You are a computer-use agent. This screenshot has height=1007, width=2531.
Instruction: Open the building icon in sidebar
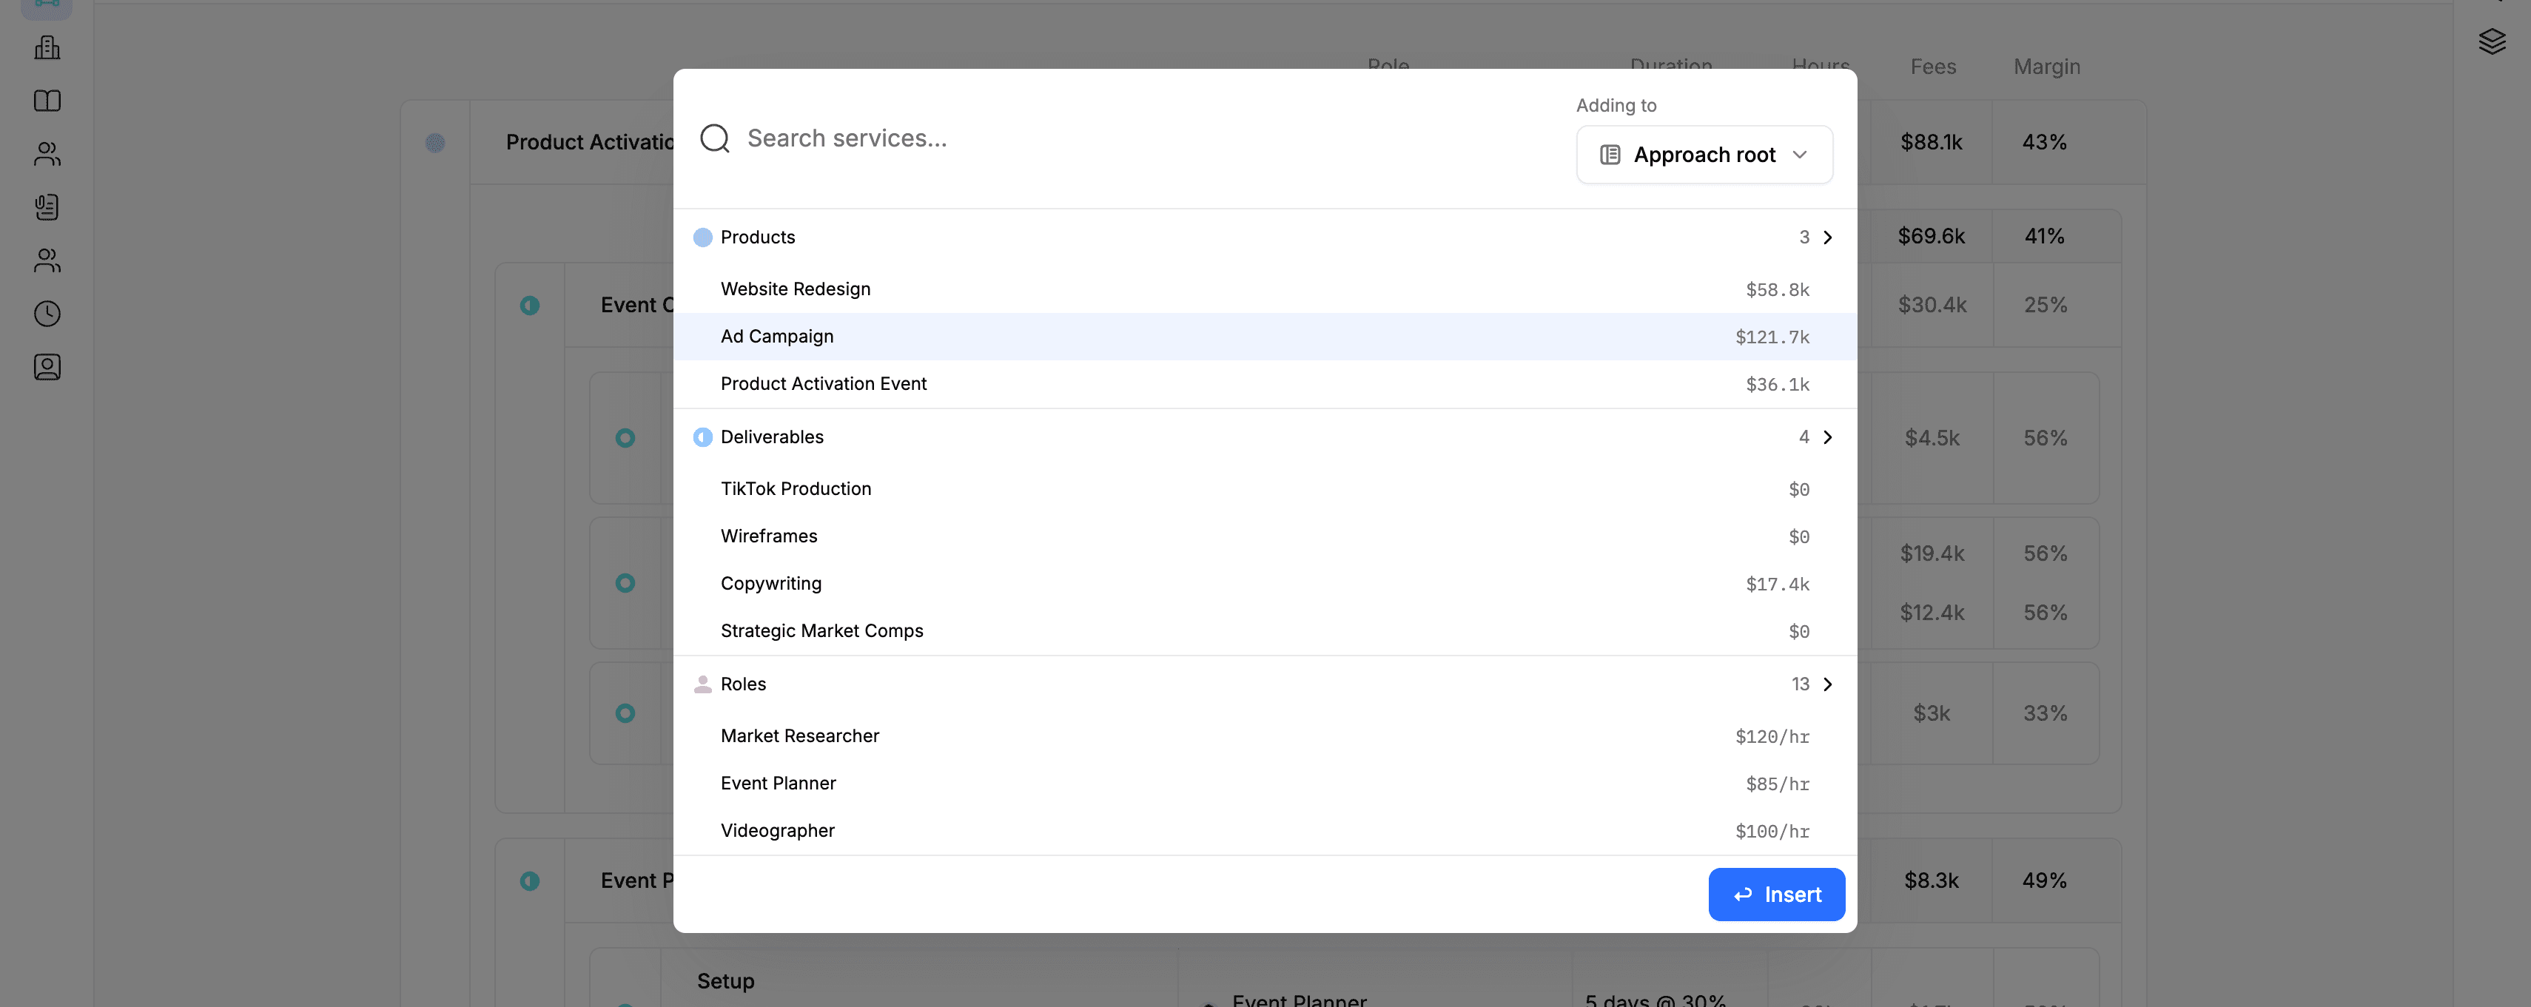pos(47,47)
